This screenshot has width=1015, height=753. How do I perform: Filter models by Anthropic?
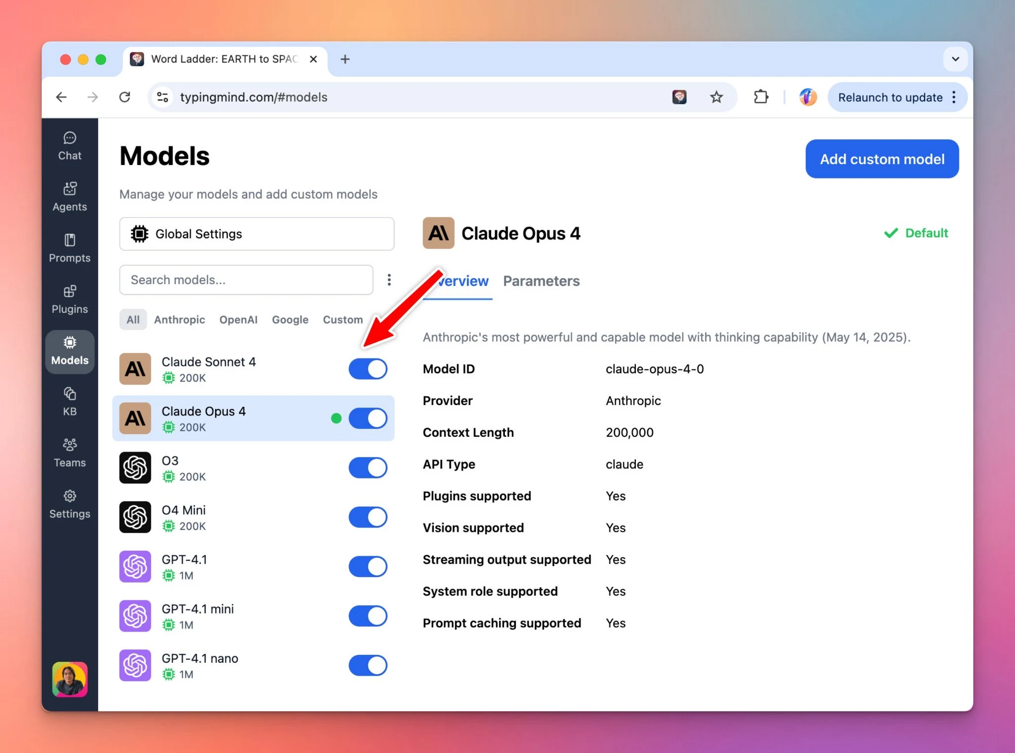tap(179, 320)
